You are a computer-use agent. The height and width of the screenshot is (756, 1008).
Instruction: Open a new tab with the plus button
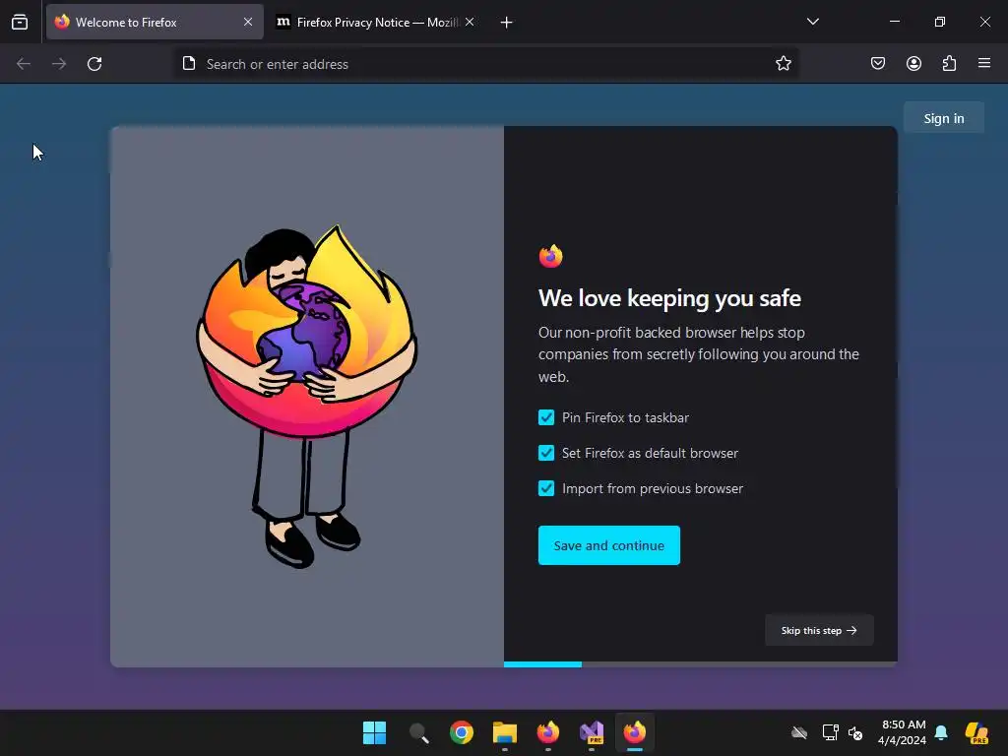click(x=507, y=23)
